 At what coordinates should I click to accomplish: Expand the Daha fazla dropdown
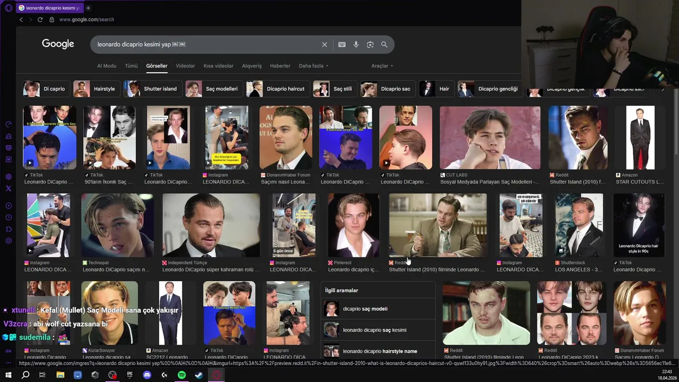click(314, 66)
